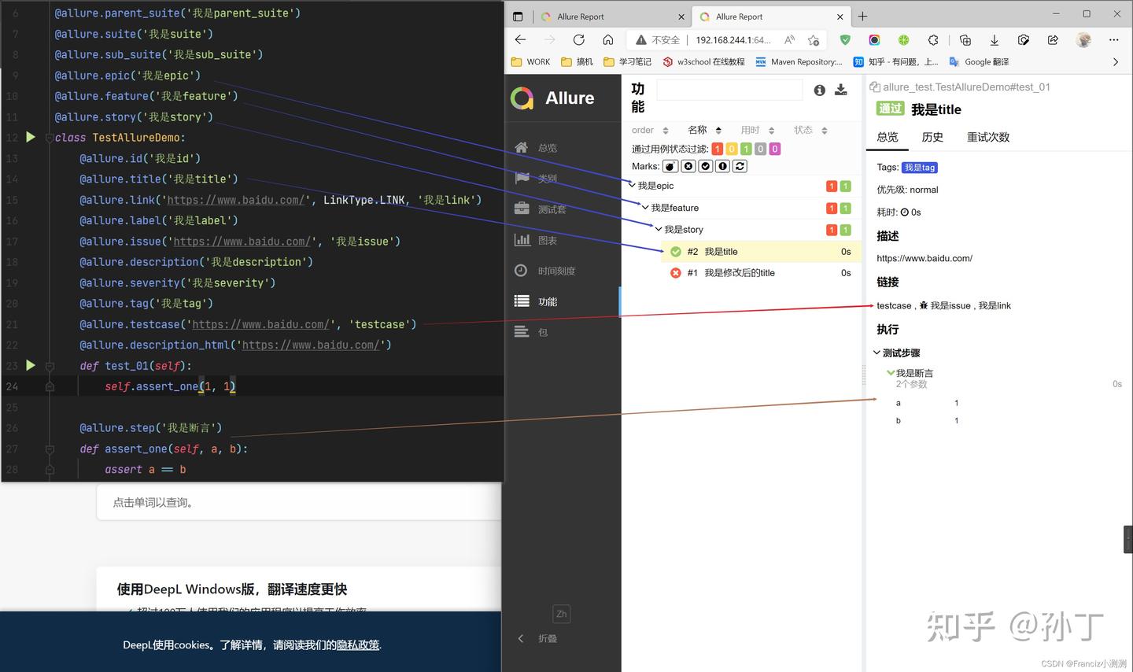Screen dimensions: 1133x672
Task: Click the info icon beside the search box
Action: click(x=819, y=90)
